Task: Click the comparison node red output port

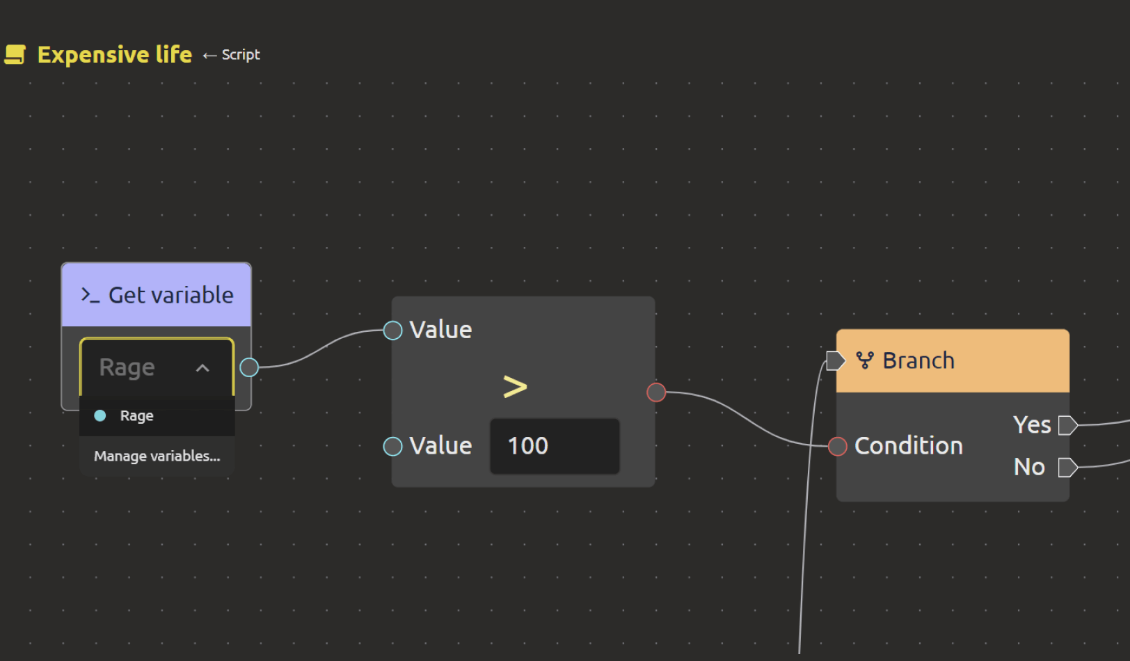Action: click(656, 392)
